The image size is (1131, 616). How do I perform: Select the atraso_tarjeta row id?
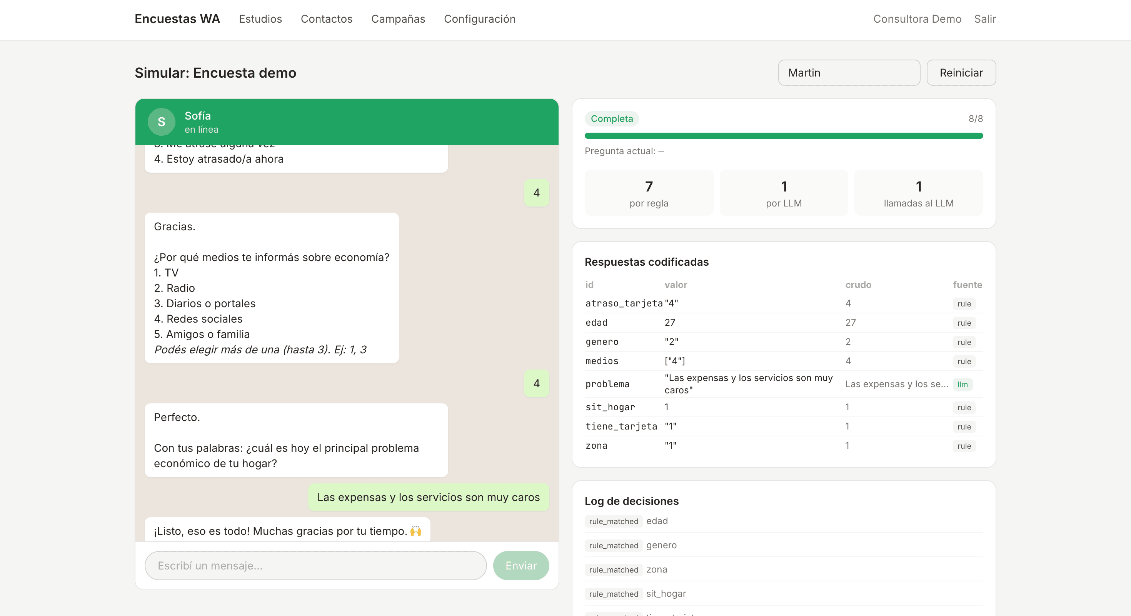[624, 303]
